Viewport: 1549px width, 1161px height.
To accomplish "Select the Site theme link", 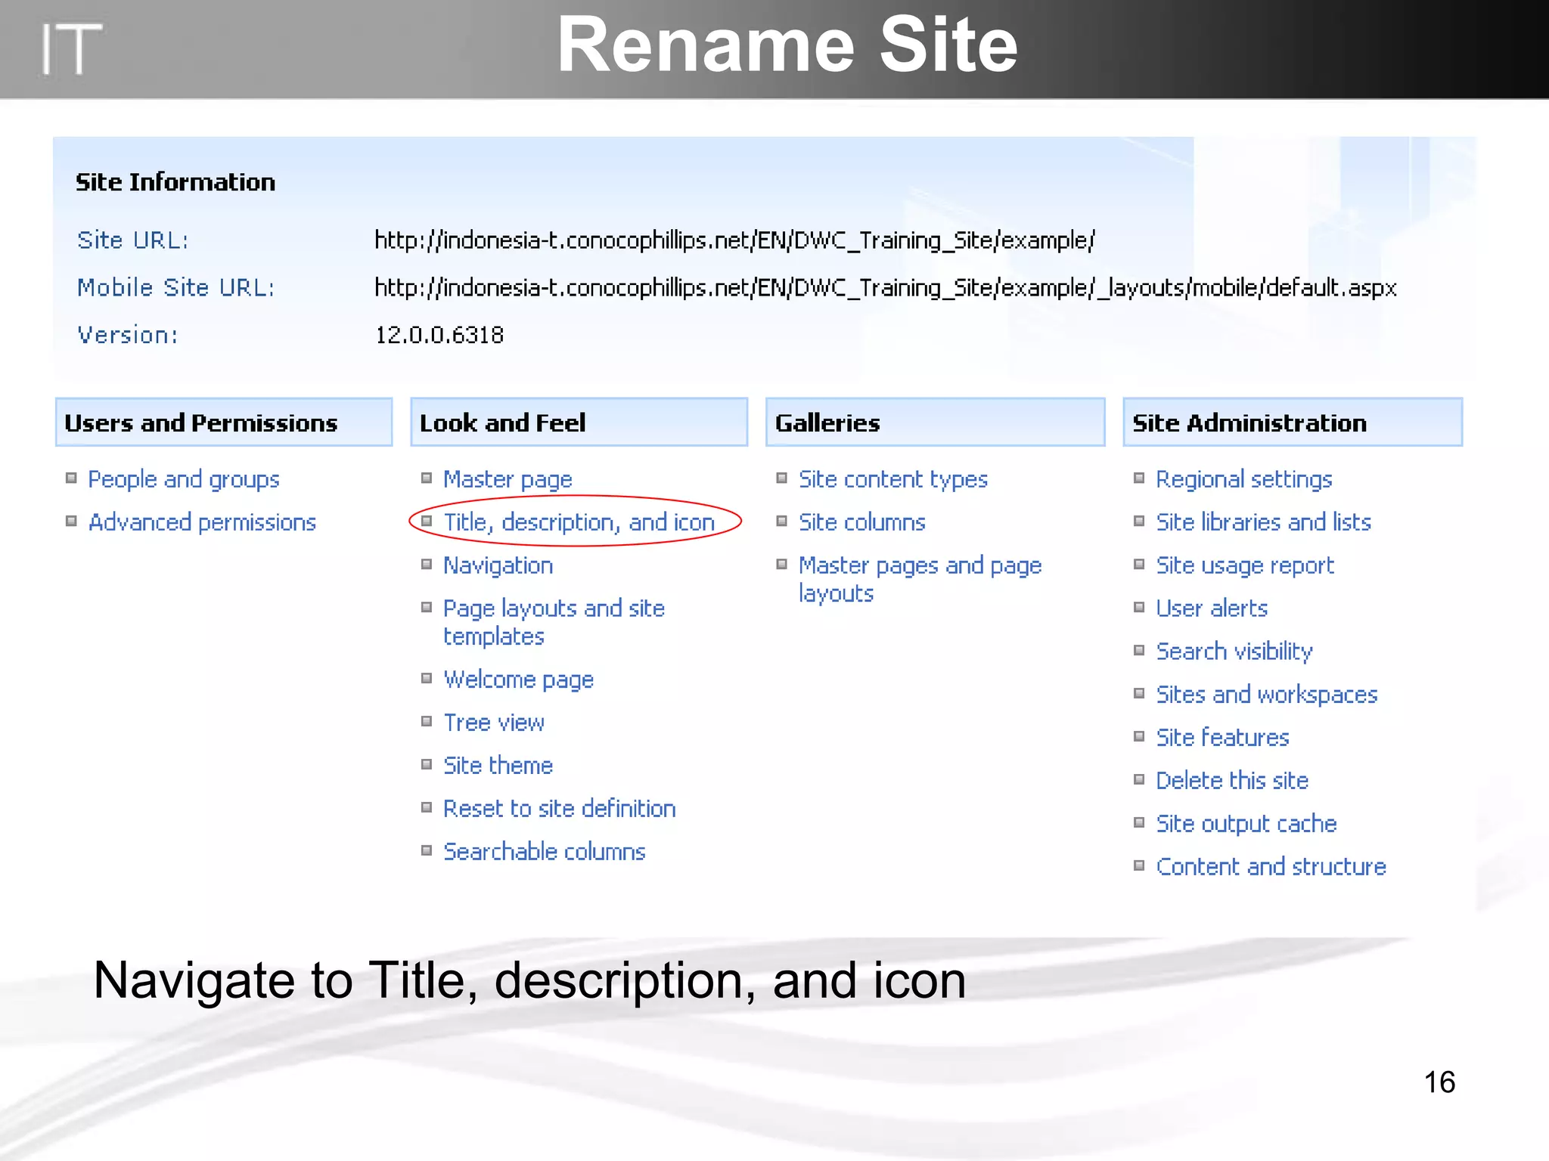I will click(498, 766).
